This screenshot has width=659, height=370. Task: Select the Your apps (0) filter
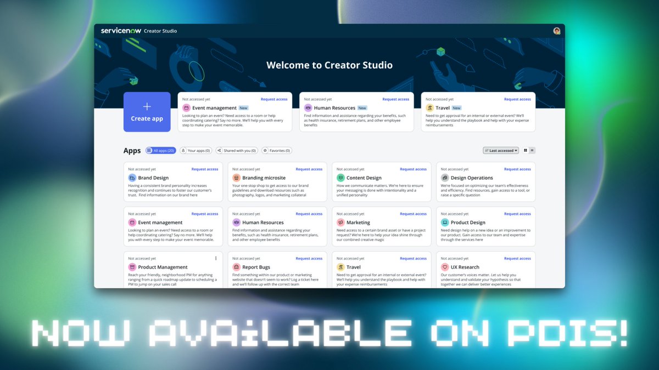tap(196, 150)
